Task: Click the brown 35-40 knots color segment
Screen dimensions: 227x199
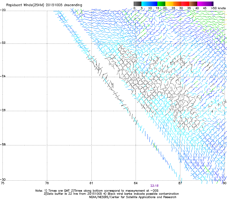Action: pos(193,4)
